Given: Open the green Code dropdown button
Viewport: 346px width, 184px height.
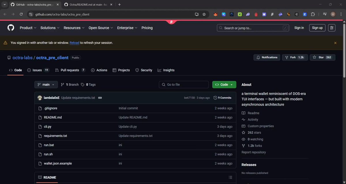Looking at the screenshot, I should [224, 85].
